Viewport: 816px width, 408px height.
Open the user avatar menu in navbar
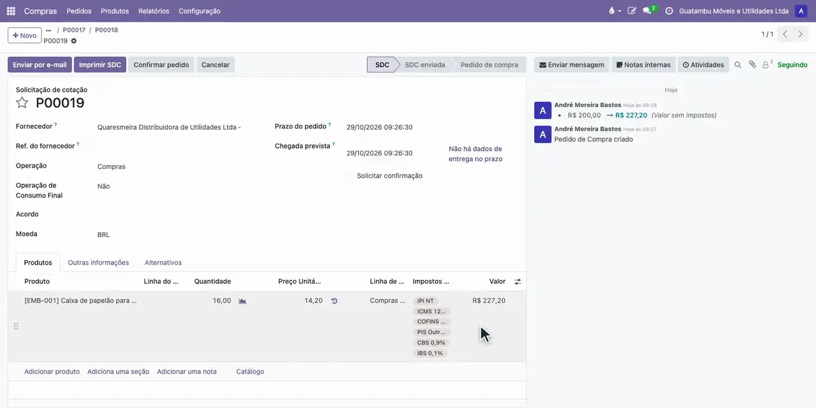tap(801, 11)
